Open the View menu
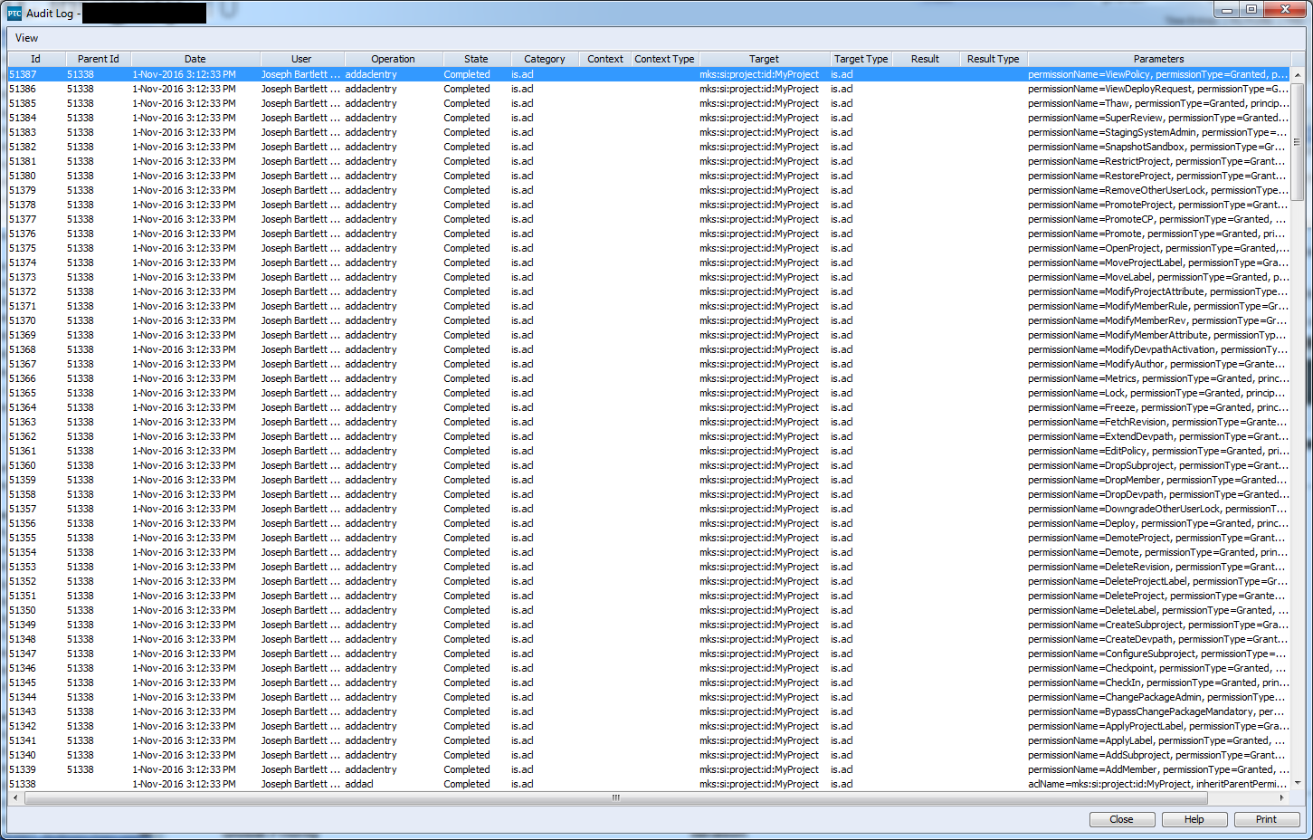Viewport: 1313px width, 840px height. coord(27,38)
